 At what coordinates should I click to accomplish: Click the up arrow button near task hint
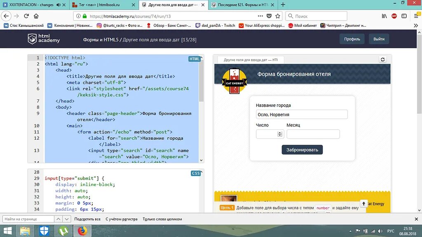(363, 204)
